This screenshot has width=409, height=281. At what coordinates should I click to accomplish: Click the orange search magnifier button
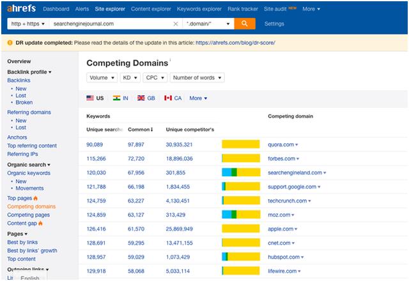tap(245, 24)
